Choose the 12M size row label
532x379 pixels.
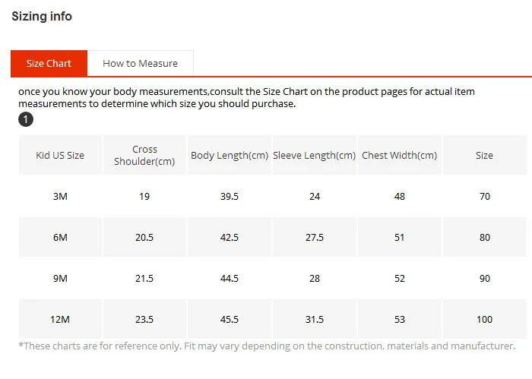click(x=60, y=319)
